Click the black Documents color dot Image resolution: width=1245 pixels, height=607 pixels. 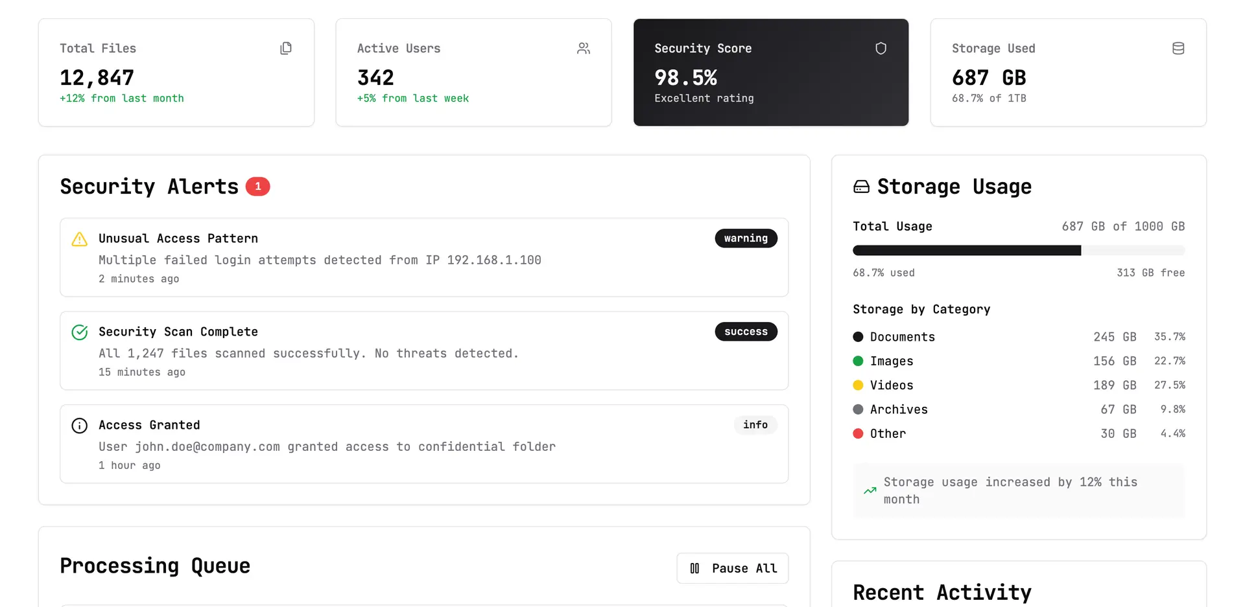coord(858,337)
